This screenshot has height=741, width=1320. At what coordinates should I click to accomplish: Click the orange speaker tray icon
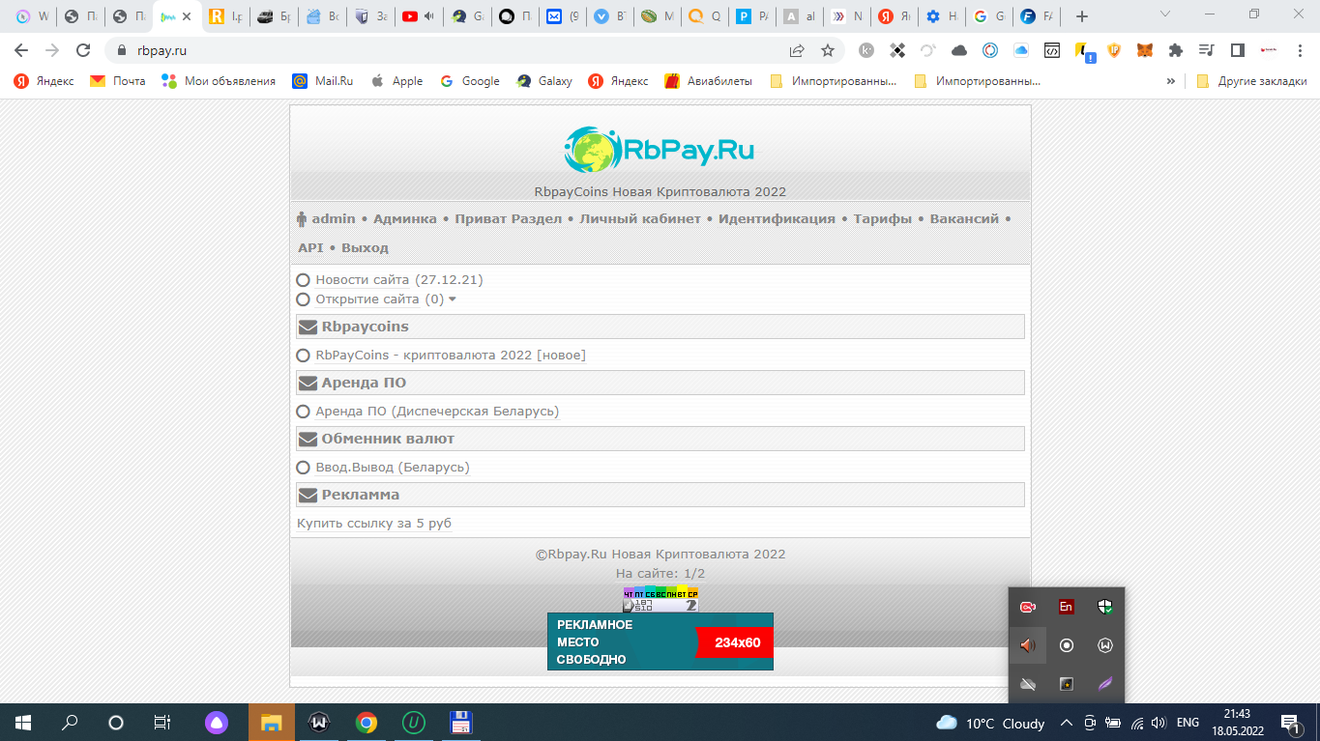(1027, 645)
